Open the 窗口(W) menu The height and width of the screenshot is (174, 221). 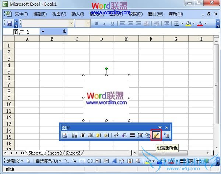pyautogui.click(x=155, y=14)
